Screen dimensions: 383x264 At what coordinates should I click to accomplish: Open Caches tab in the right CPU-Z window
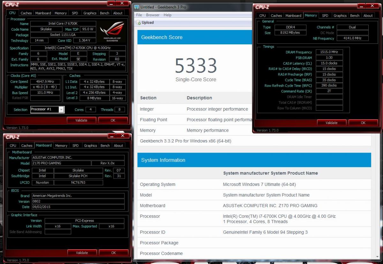276,16
